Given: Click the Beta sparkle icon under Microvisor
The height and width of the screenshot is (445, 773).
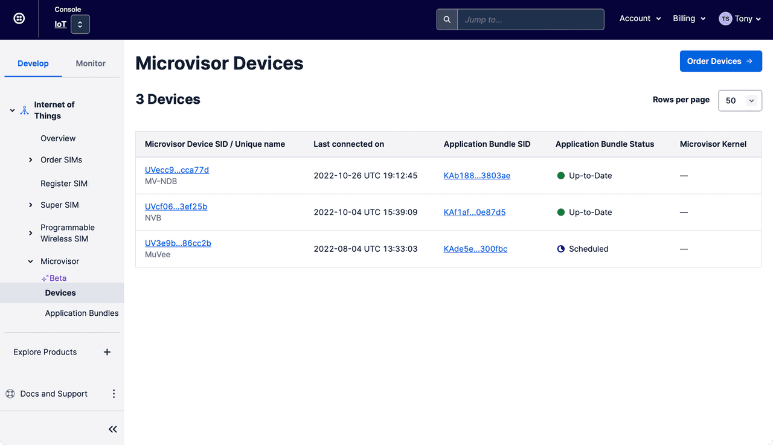Looking at the screenshot, I should pyautogui.click(x=46, y=278).
